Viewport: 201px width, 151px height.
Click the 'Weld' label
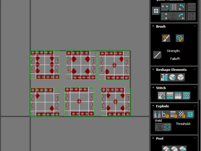click(x=158, y=120)
